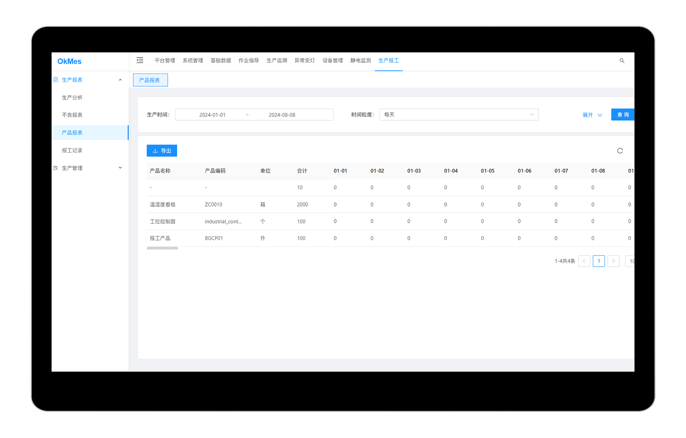Switch to the 设备管理 top menu

click(333, 61)
